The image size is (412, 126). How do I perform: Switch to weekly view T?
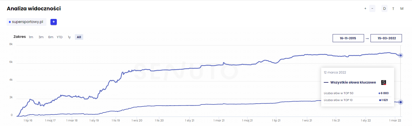pyautogui.click(x=393, y=9)
